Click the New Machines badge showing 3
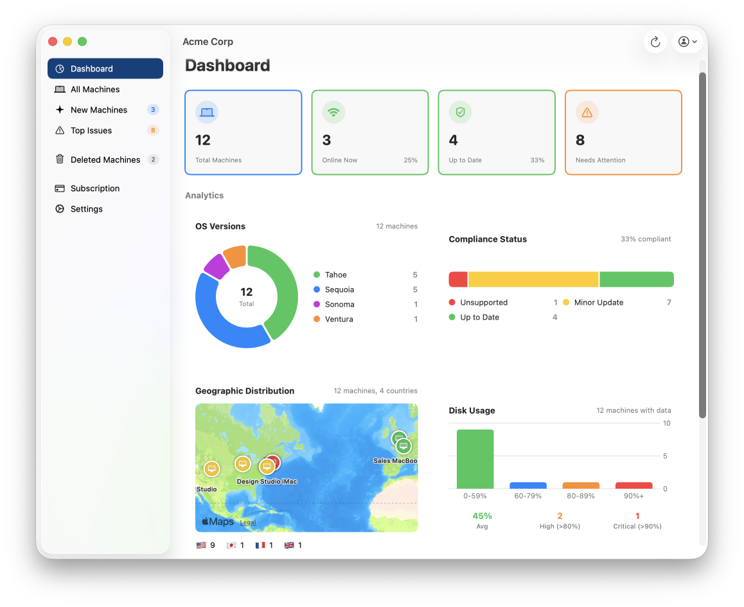This screenshot has height=607, width=744. coord(153,110)
